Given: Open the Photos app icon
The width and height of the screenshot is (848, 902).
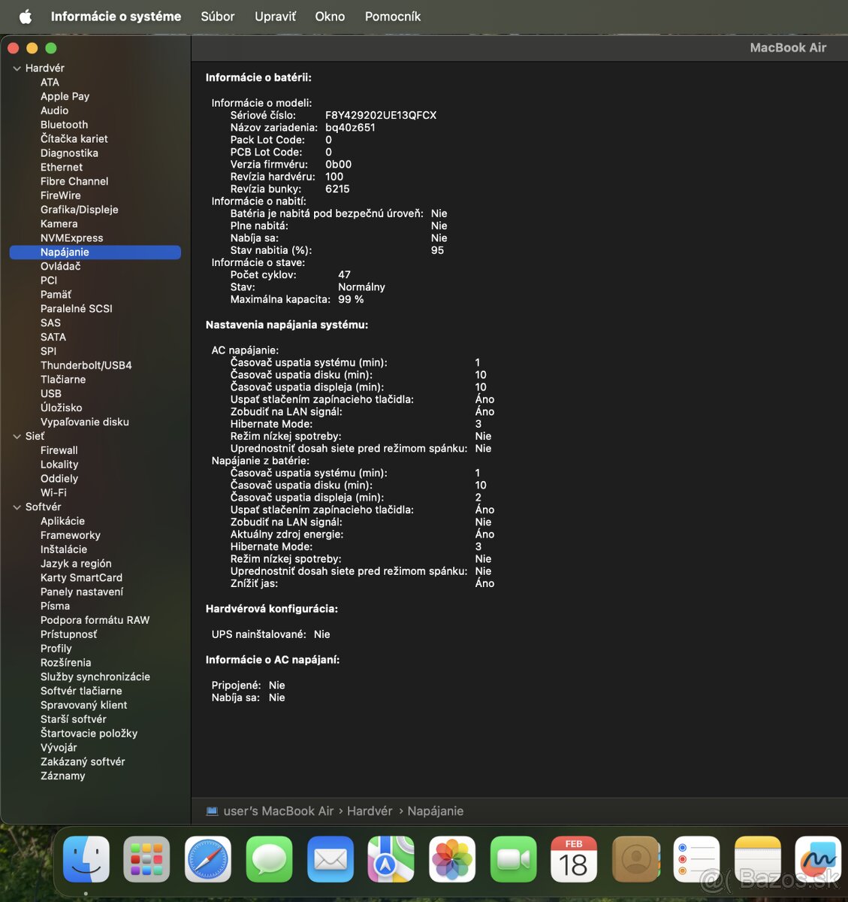Looking at the screenshot, I should point(452,859).
